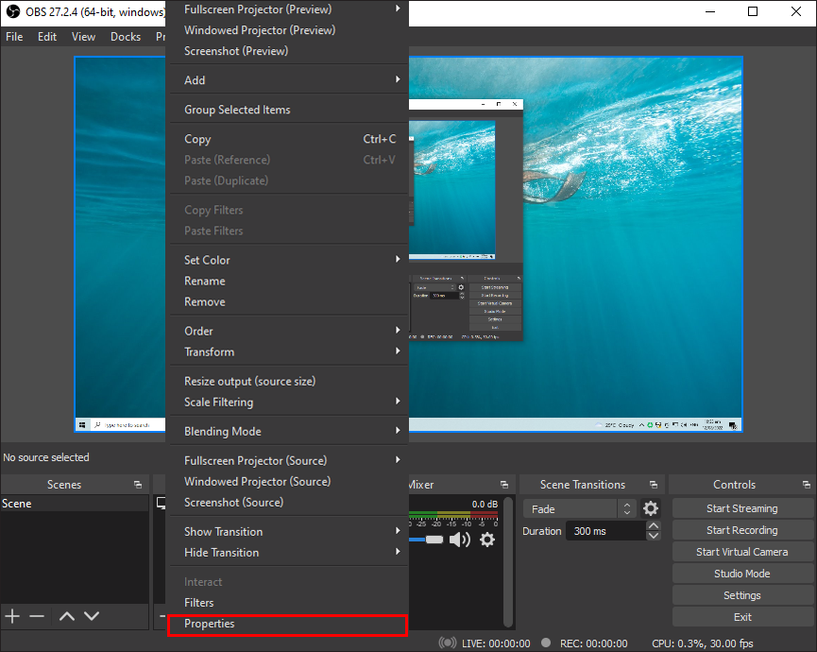Mute the audio source using the speaker icon
The height and width of the screenshot is (652, 817).
(x=461, y=539)
